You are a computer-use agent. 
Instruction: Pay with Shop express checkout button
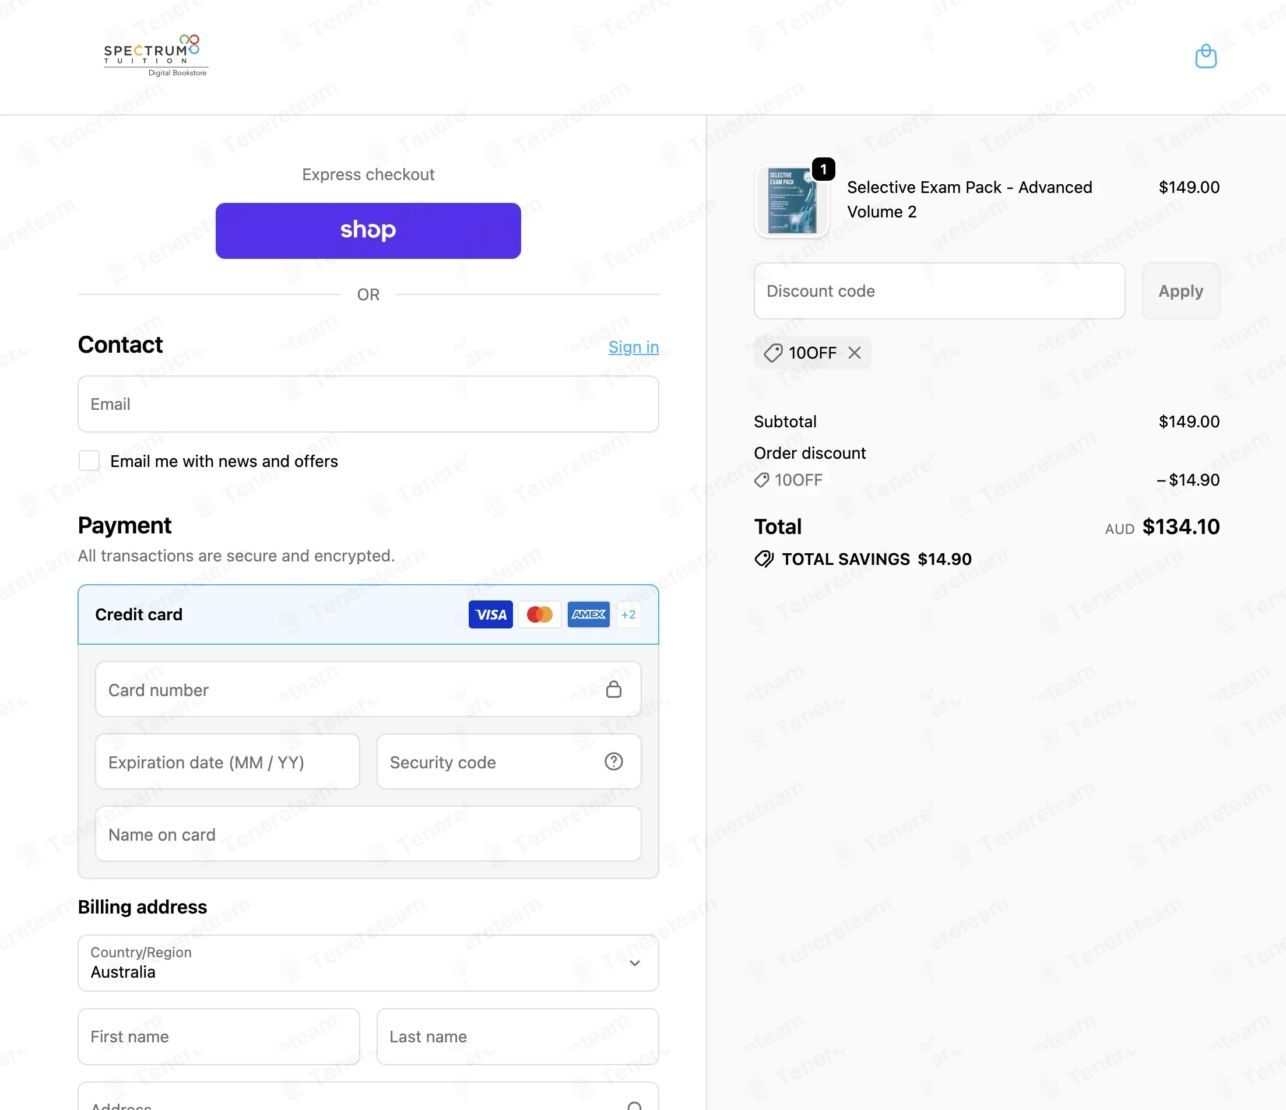[368, 230]
